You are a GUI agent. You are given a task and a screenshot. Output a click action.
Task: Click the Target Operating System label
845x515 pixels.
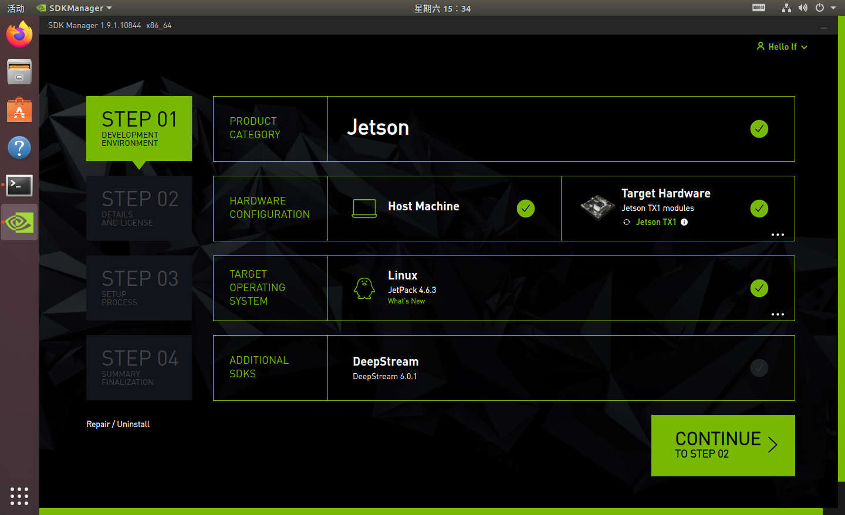[x=257, y=288]
